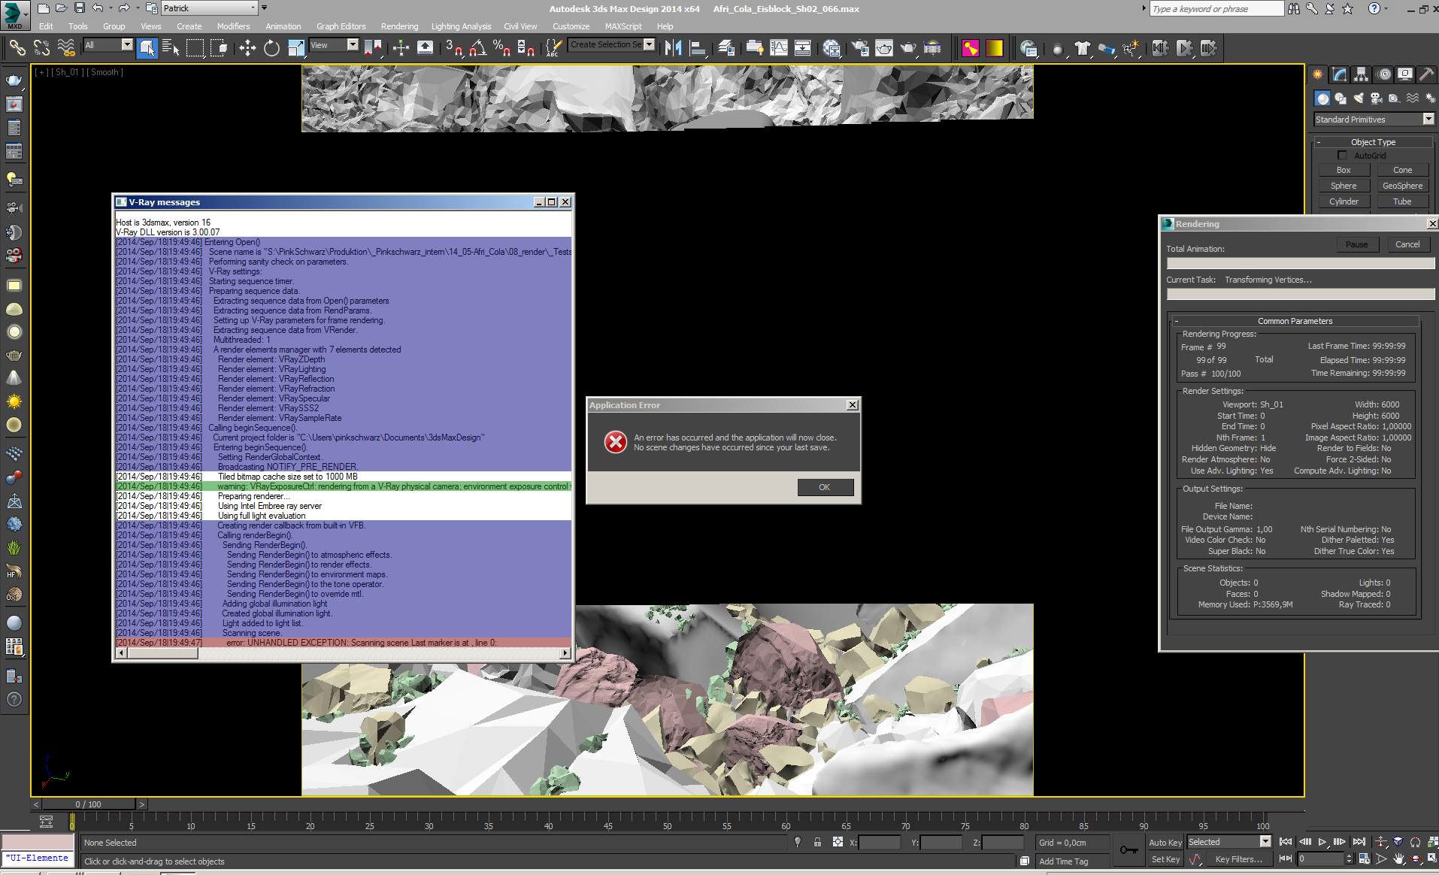
Task: Toggle Percent Snap
Action: click(501, 48)
